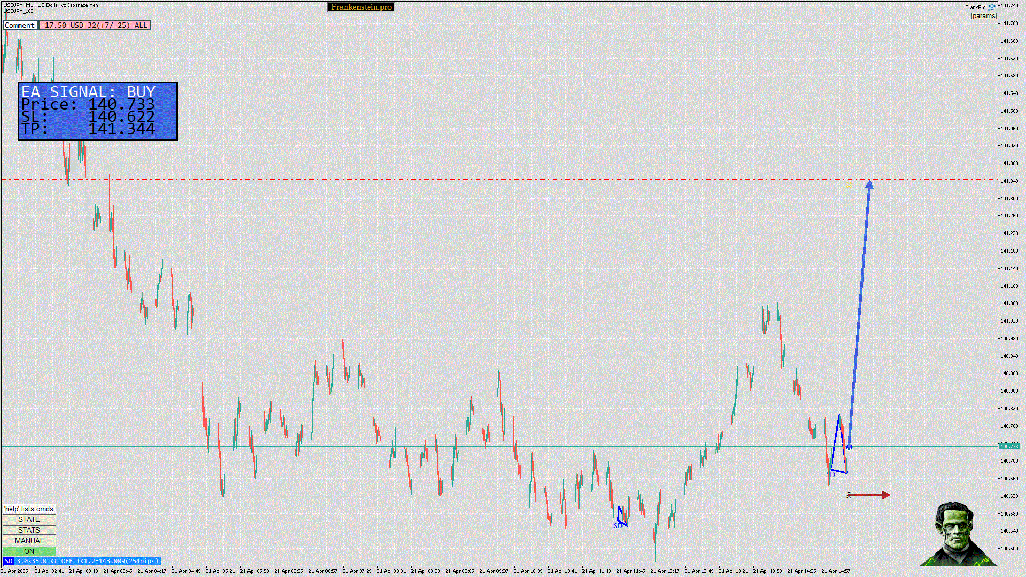Click the SD pattern label near the 11:45 candles
The width and height of the screenshot is (1026, 577).
point(618,526)
